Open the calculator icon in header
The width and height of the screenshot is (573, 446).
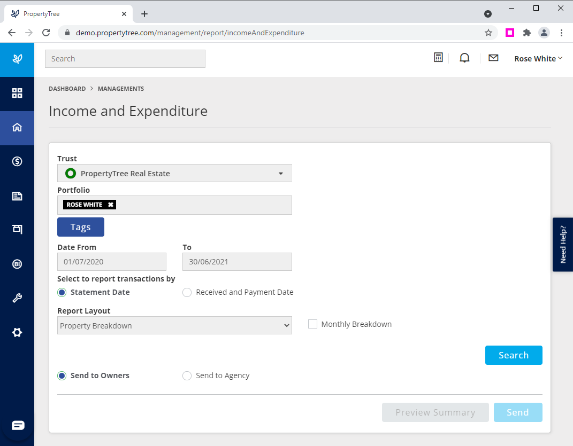click(438, 58)
